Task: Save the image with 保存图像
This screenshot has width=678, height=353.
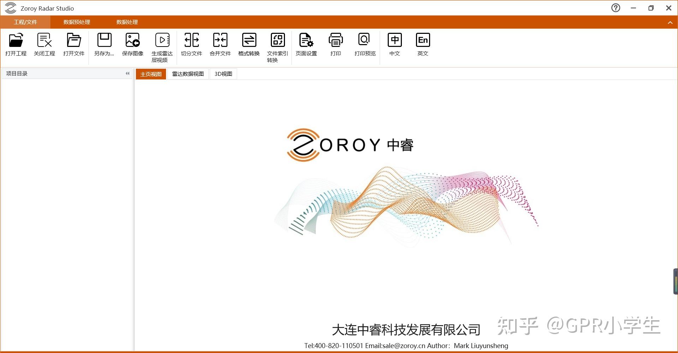Action: (x=133, y=44)
